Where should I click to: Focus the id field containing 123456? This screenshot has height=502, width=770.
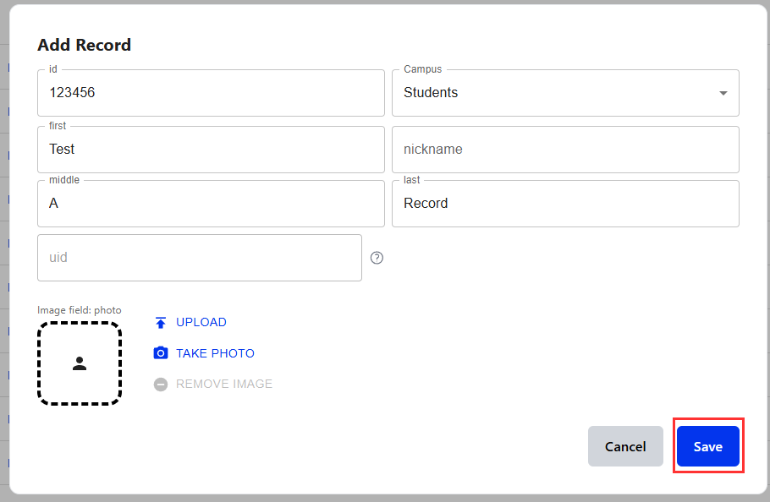tap(211, 93)
